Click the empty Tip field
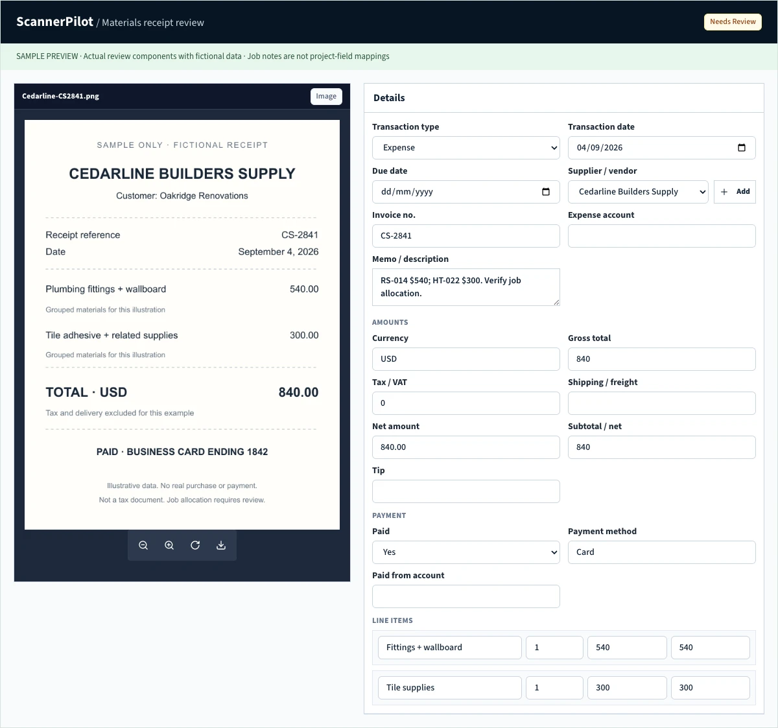778x728 pixels. pyautogui.click(x=466, y=491)
